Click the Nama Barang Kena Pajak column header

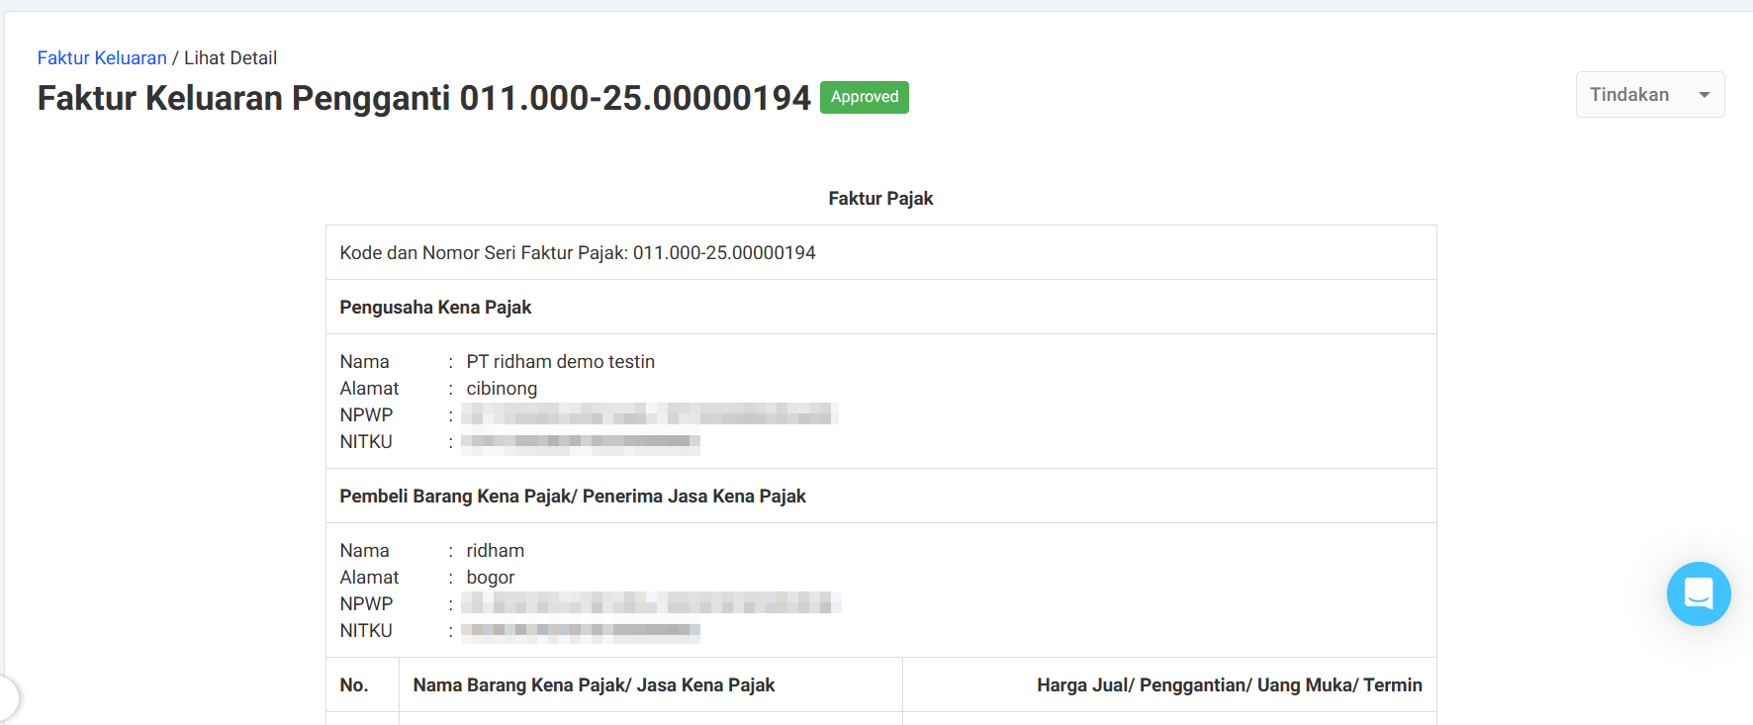tap(594, 685)
